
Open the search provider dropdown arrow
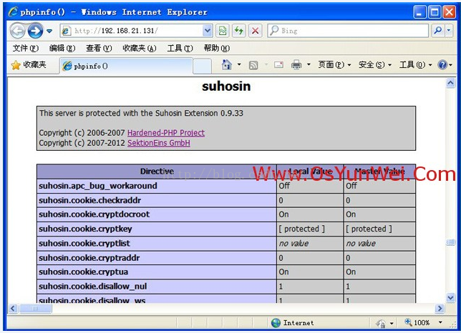(449, 31)
